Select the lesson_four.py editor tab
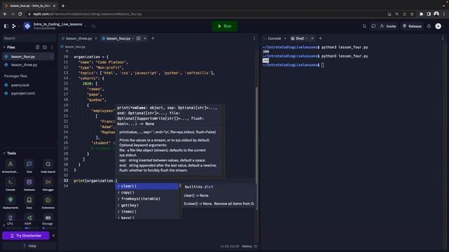The height and width of the screenshot is (252, 449). pos(118,38)
